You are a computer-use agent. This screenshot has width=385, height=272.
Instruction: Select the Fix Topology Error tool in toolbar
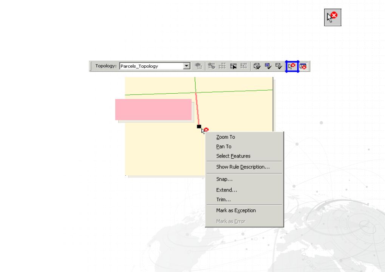[x=292, y=66]
